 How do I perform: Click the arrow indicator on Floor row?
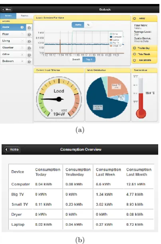click(x=22, y=34)
